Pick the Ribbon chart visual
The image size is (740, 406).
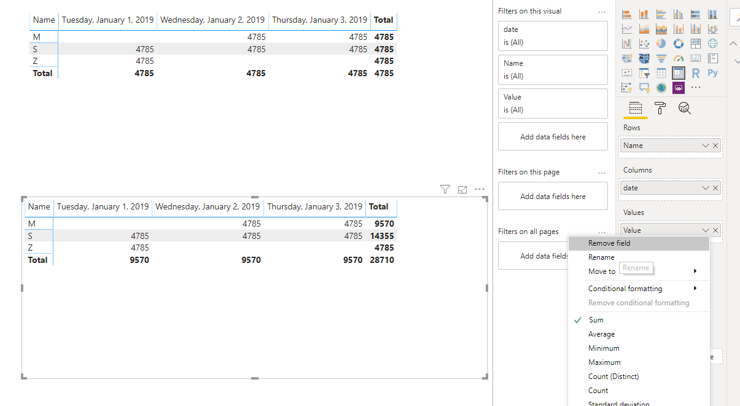pyautogui.click(x=712, y=29)
